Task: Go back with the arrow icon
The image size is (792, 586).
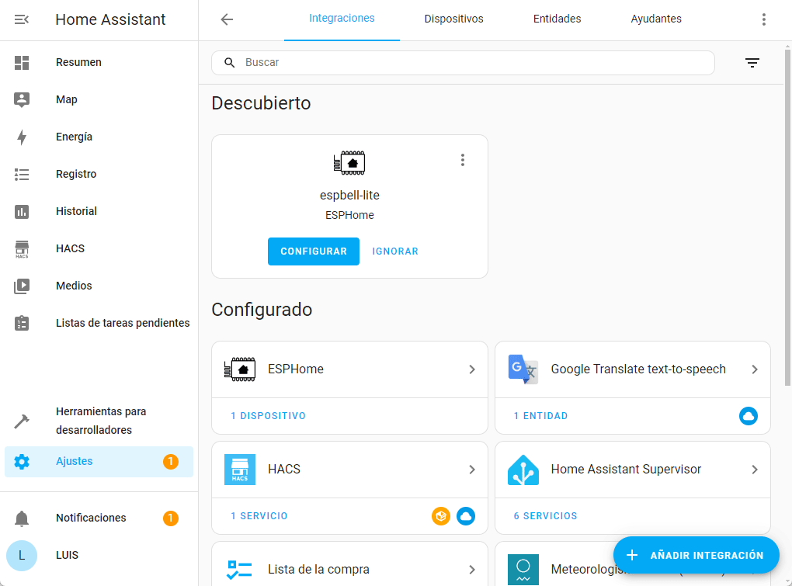Action: click(x=227, y=19)
